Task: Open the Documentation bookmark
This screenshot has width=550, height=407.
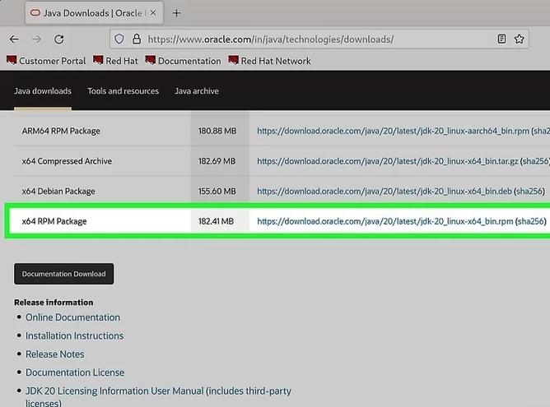Action: [x=183, y=61]
